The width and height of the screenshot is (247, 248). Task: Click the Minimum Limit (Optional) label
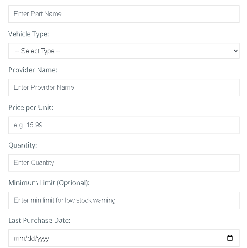(49, 183)
